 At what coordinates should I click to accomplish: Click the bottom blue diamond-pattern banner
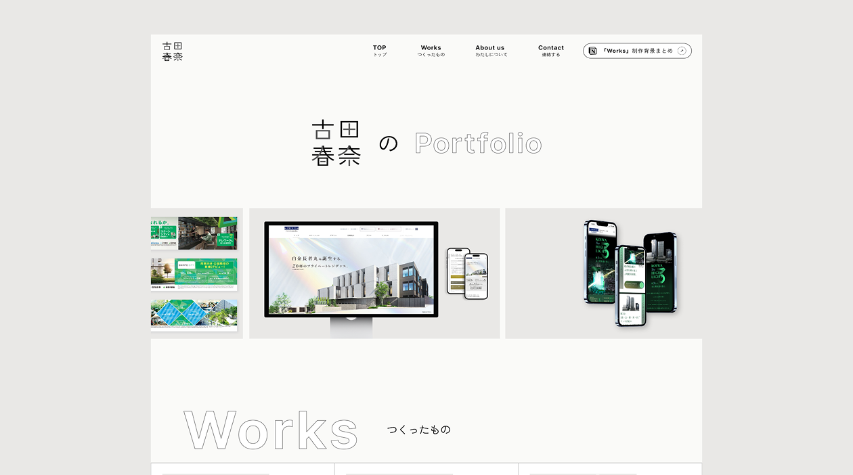(x=194, y=315)
